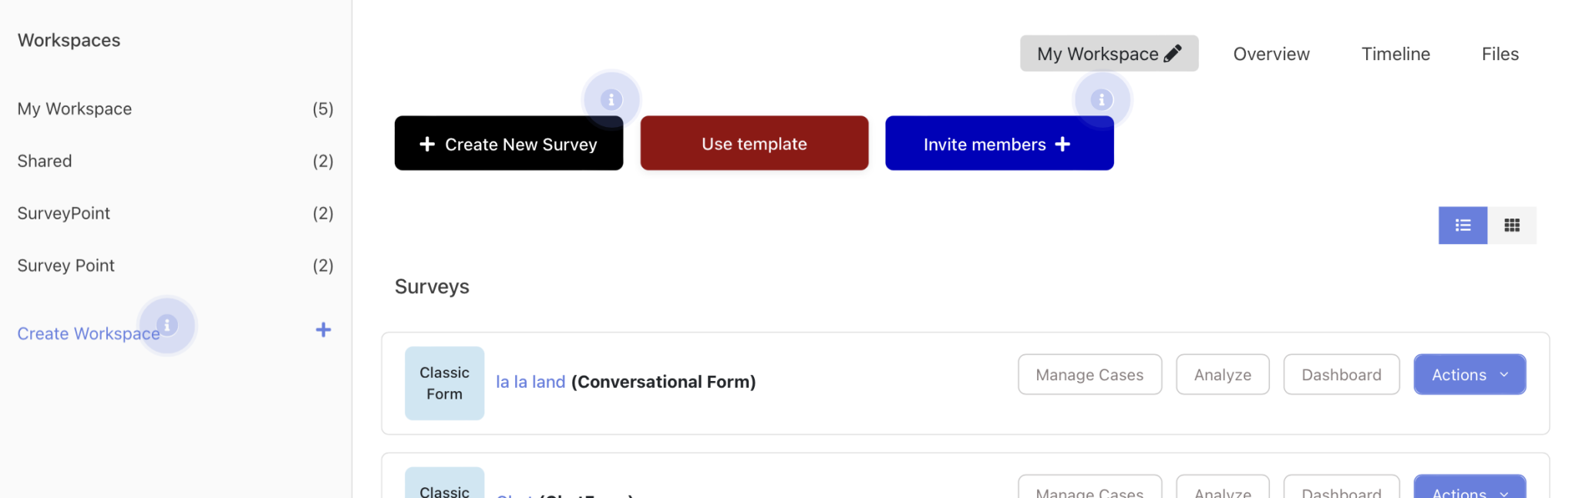
Task: Expand the Actions menu on the second survey
Action: 1470,493
